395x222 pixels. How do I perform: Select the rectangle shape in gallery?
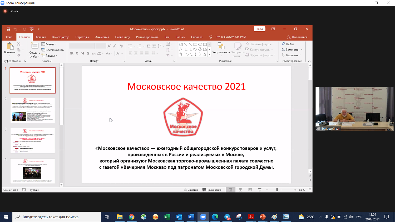(x=195, y=44)
